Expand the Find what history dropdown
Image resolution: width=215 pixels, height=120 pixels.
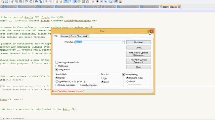pos(123,42)
